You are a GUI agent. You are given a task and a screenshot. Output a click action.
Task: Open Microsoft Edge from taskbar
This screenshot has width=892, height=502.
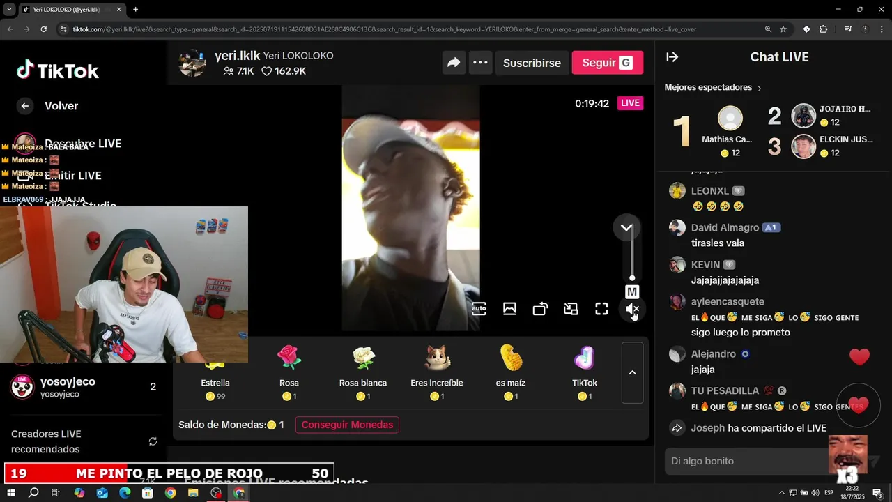click(125, 493)
